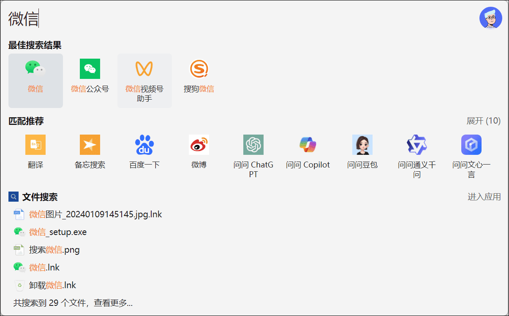Viewport: 509px width, 316px height.
Task: Open 备忘搜索 orange arrow icon
Action: pyautogui.click(x=90, y=145)
